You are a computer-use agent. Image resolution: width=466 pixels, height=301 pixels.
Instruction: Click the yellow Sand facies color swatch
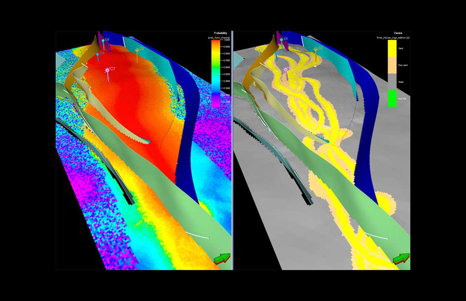392,48
